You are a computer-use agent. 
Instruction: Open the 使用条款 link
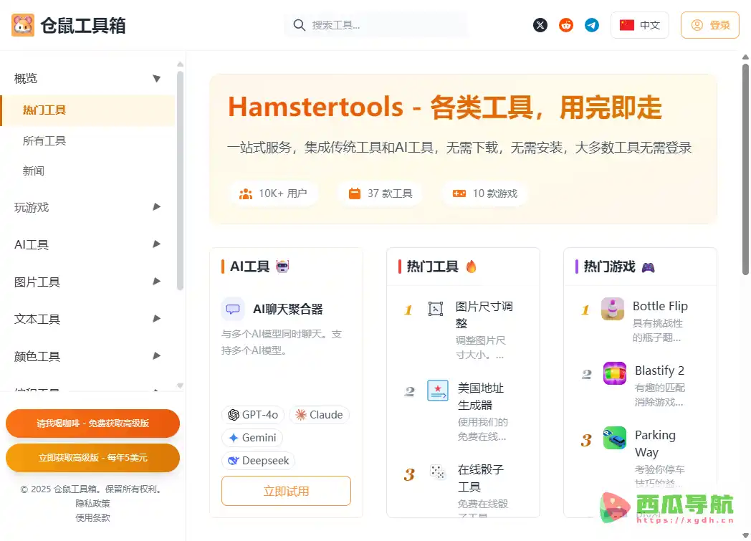92,517
